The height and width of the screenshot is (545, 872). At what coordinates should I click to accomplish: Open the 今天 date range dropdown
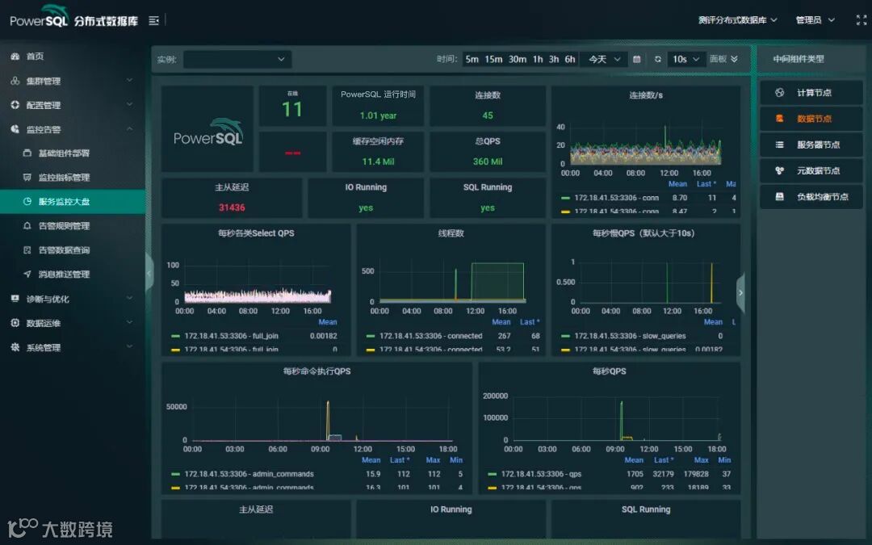click(605, 59)
